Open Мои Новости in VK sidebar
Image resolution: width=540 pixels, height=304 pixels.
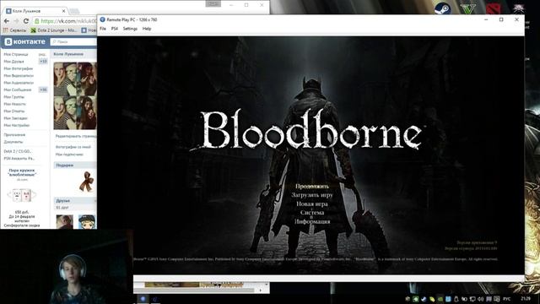(x=15, y=104)
